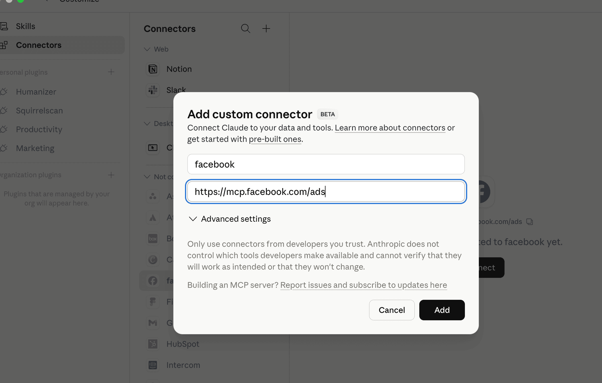
Task: Follow the Learn more about connectors link
Action: click(x=390, y=128)
